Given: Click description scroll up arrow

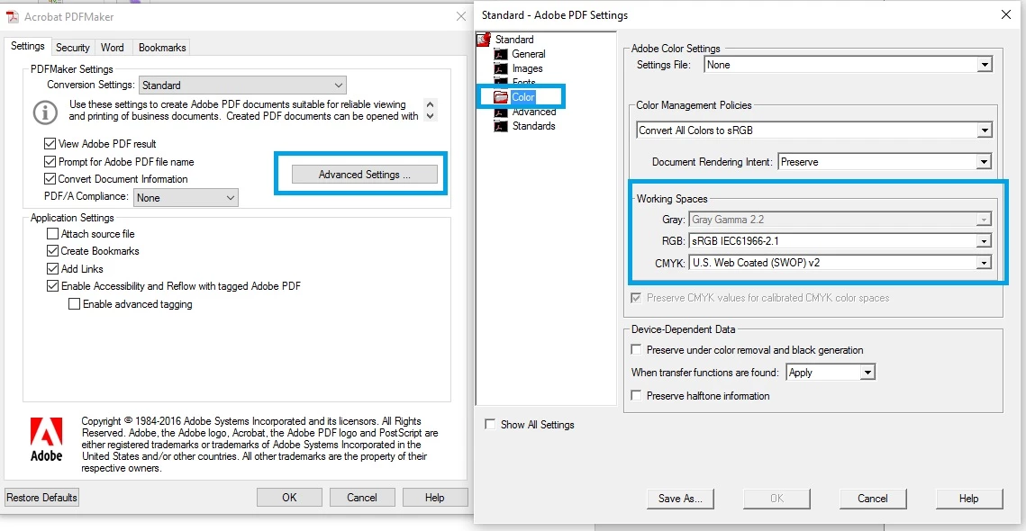Looking at the screenshot, I should click(430, 104).
